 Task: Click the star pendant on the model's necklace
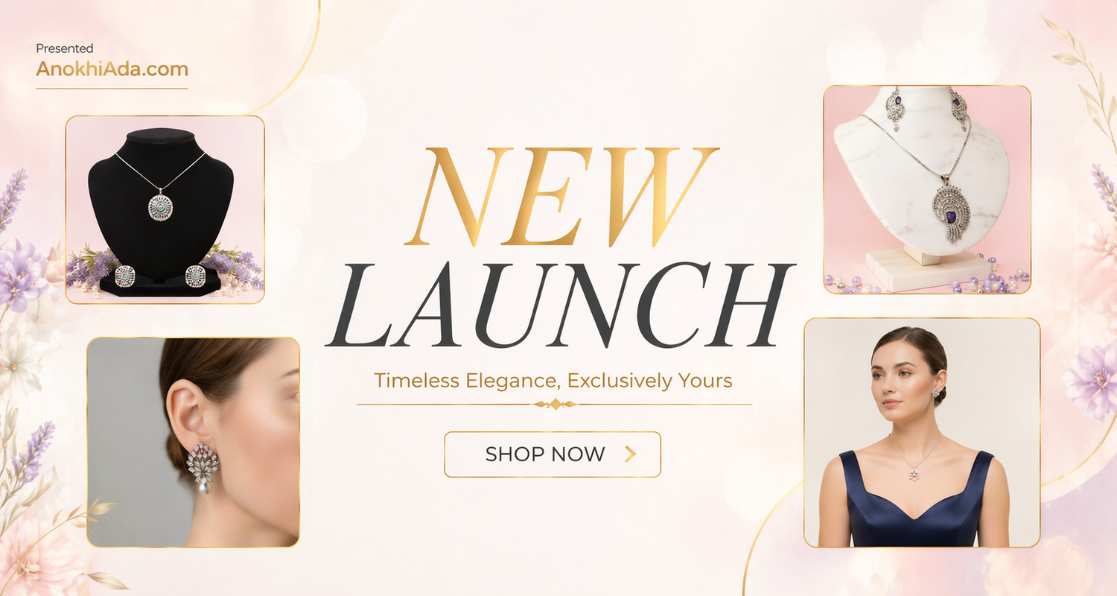coord(913,475)
